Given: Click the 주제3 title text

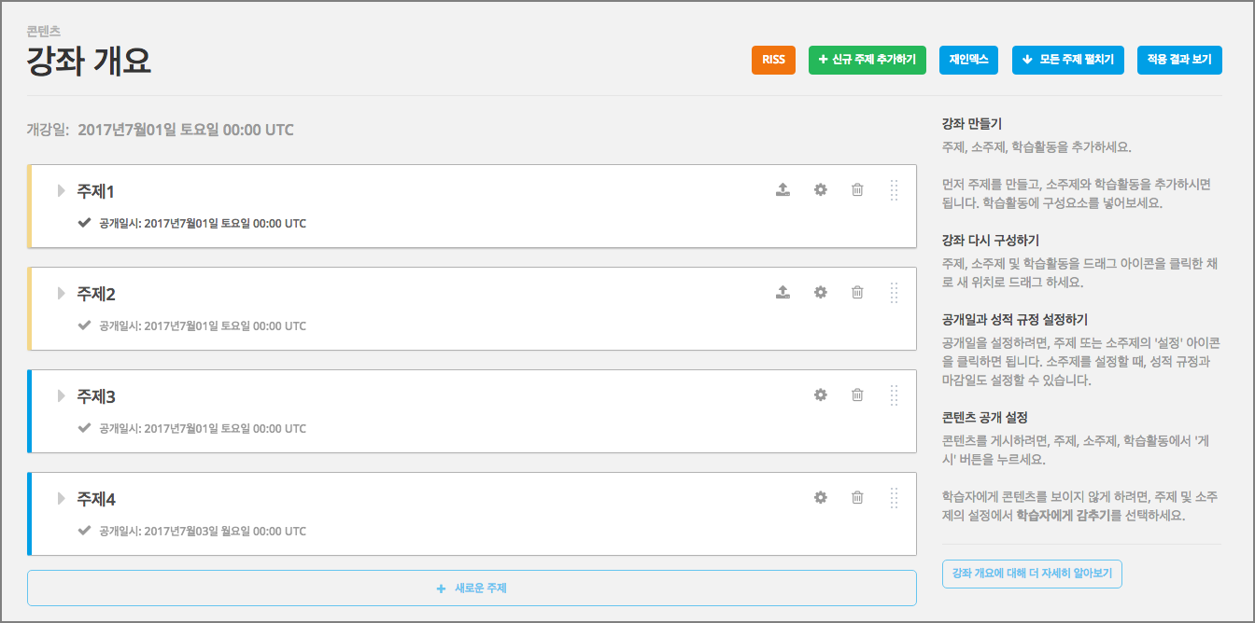Looking at the screenshot, I should [x=95, y=396].
